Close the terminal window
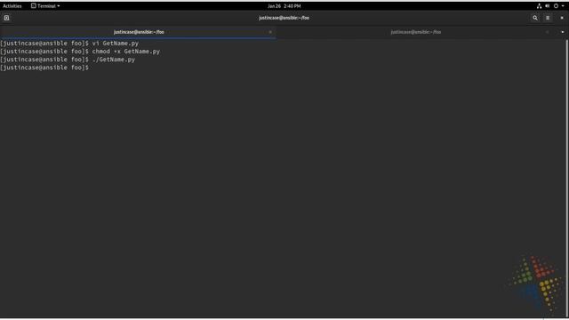The image size is (569, 320). [x=562, y=18]
